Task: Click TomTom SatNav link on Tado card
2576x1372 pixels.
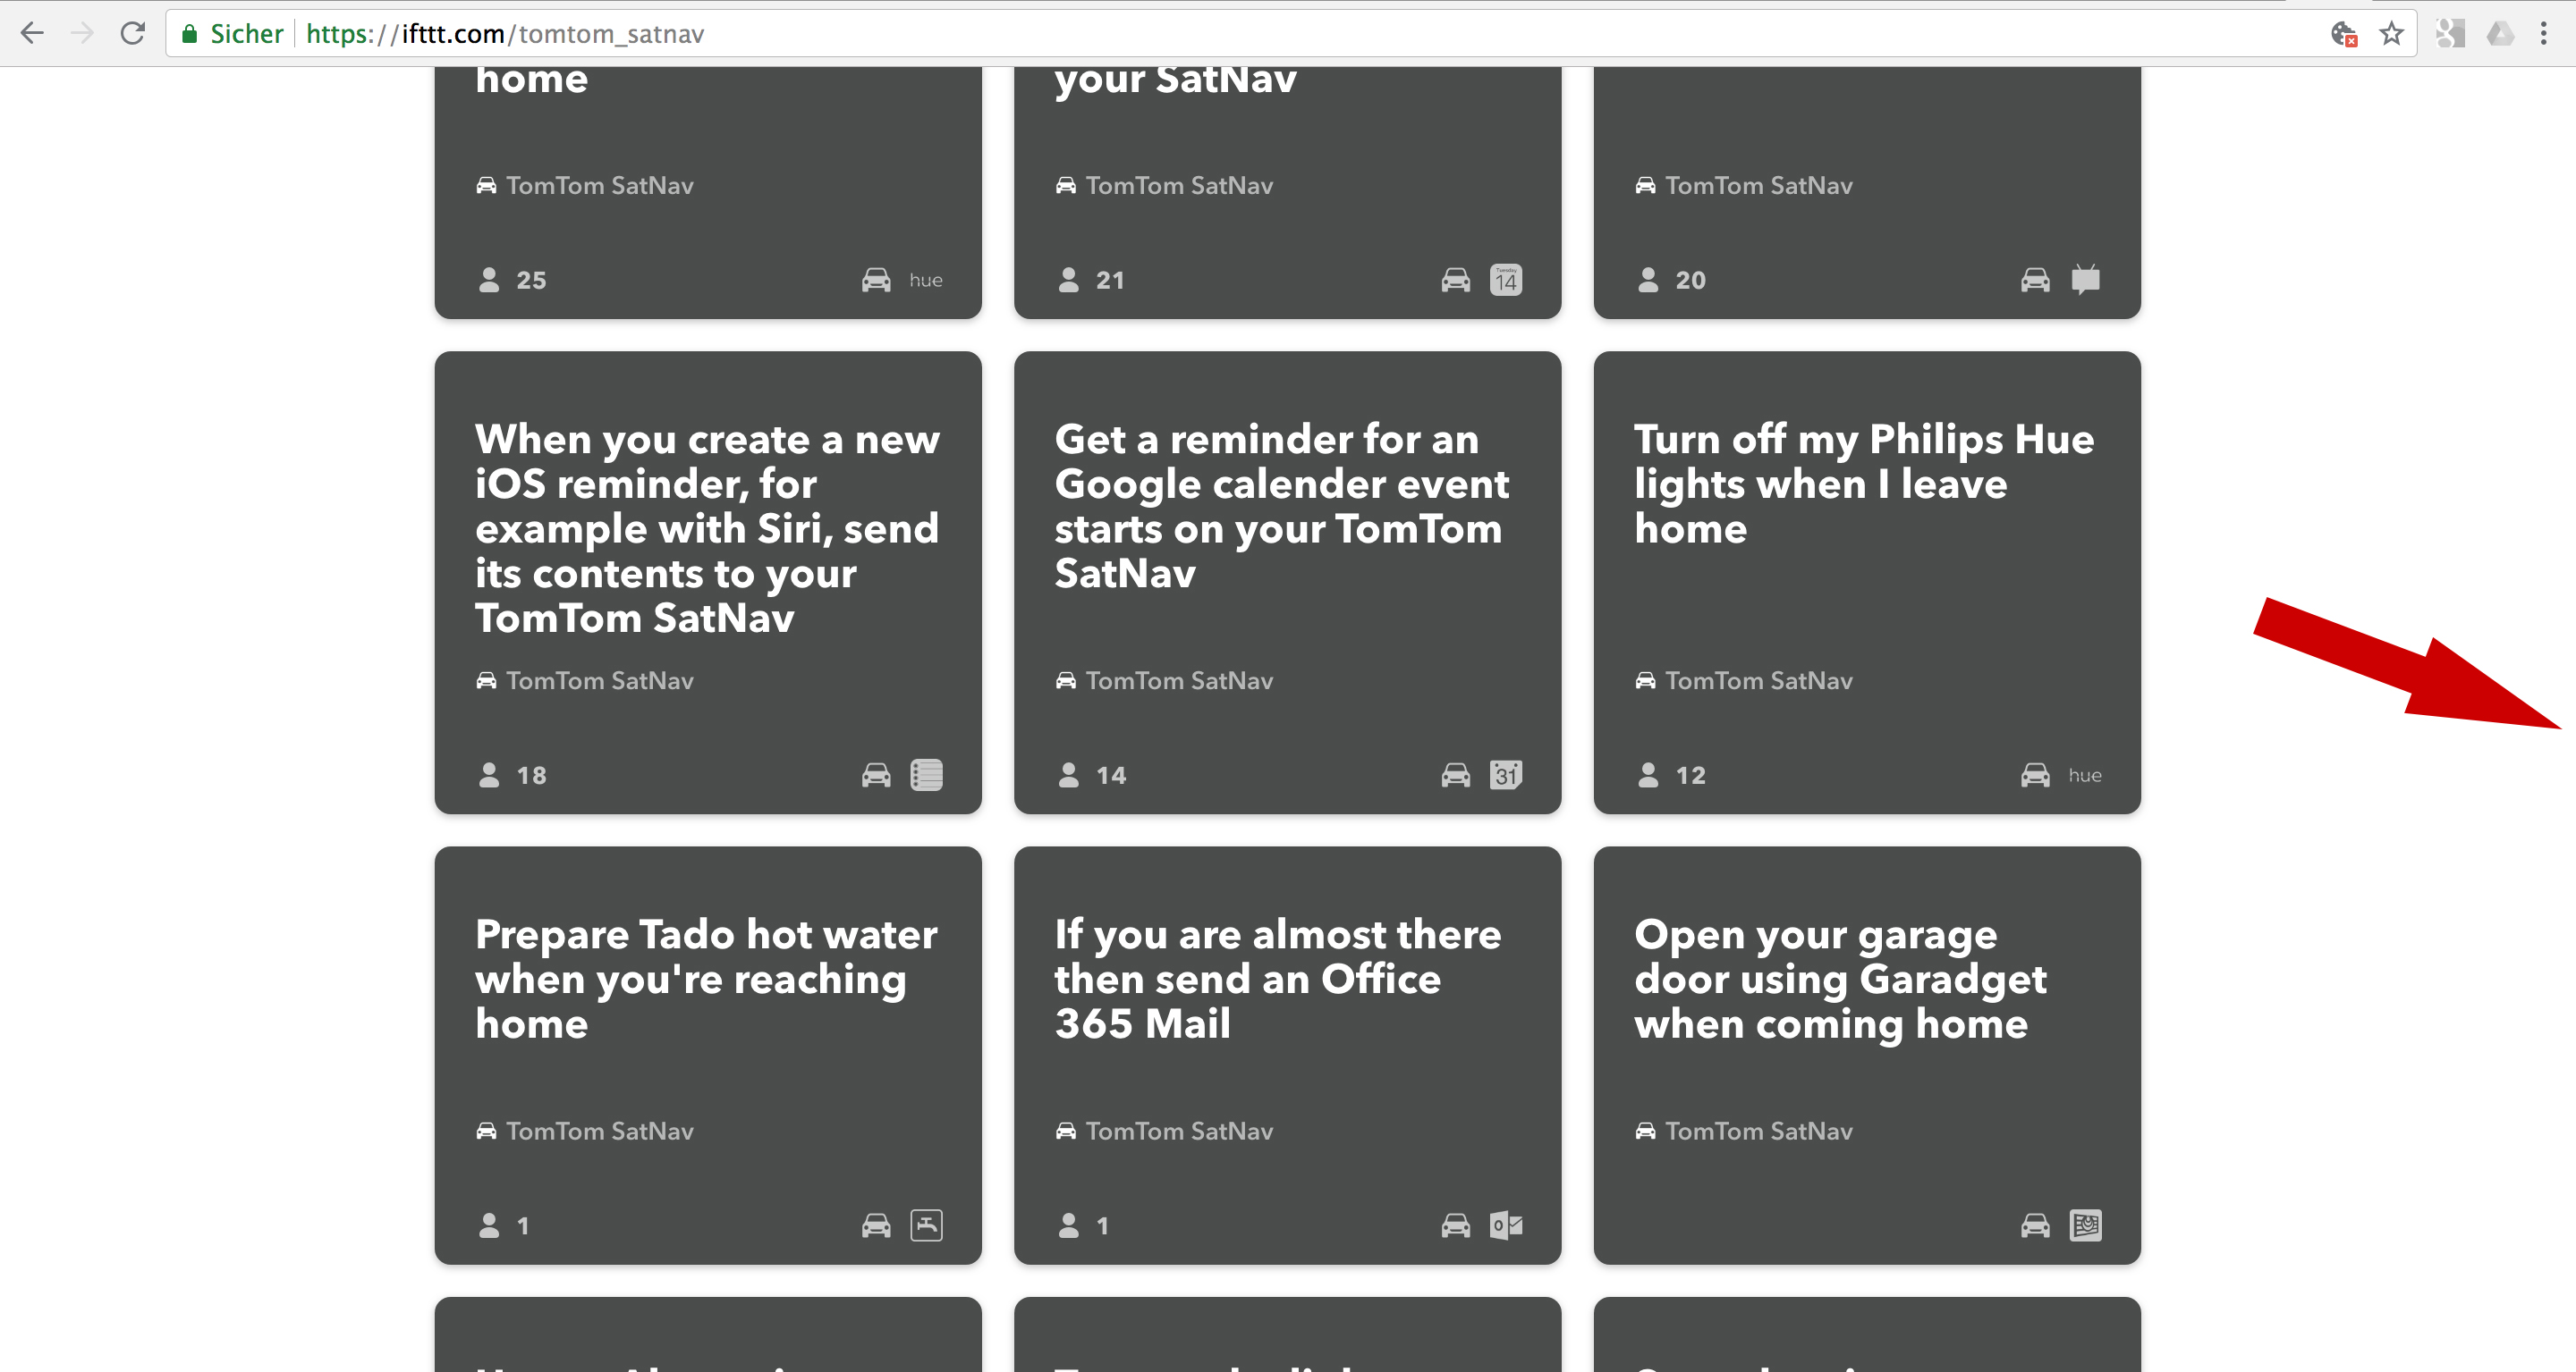Action: (599, 1132)
